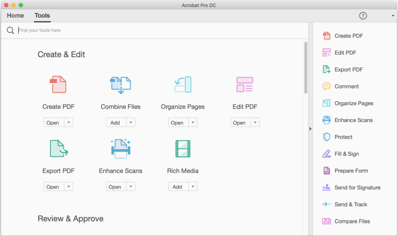Switch to the Tools tab
Viewport: 398px width, 236px height.
(42, 16)
